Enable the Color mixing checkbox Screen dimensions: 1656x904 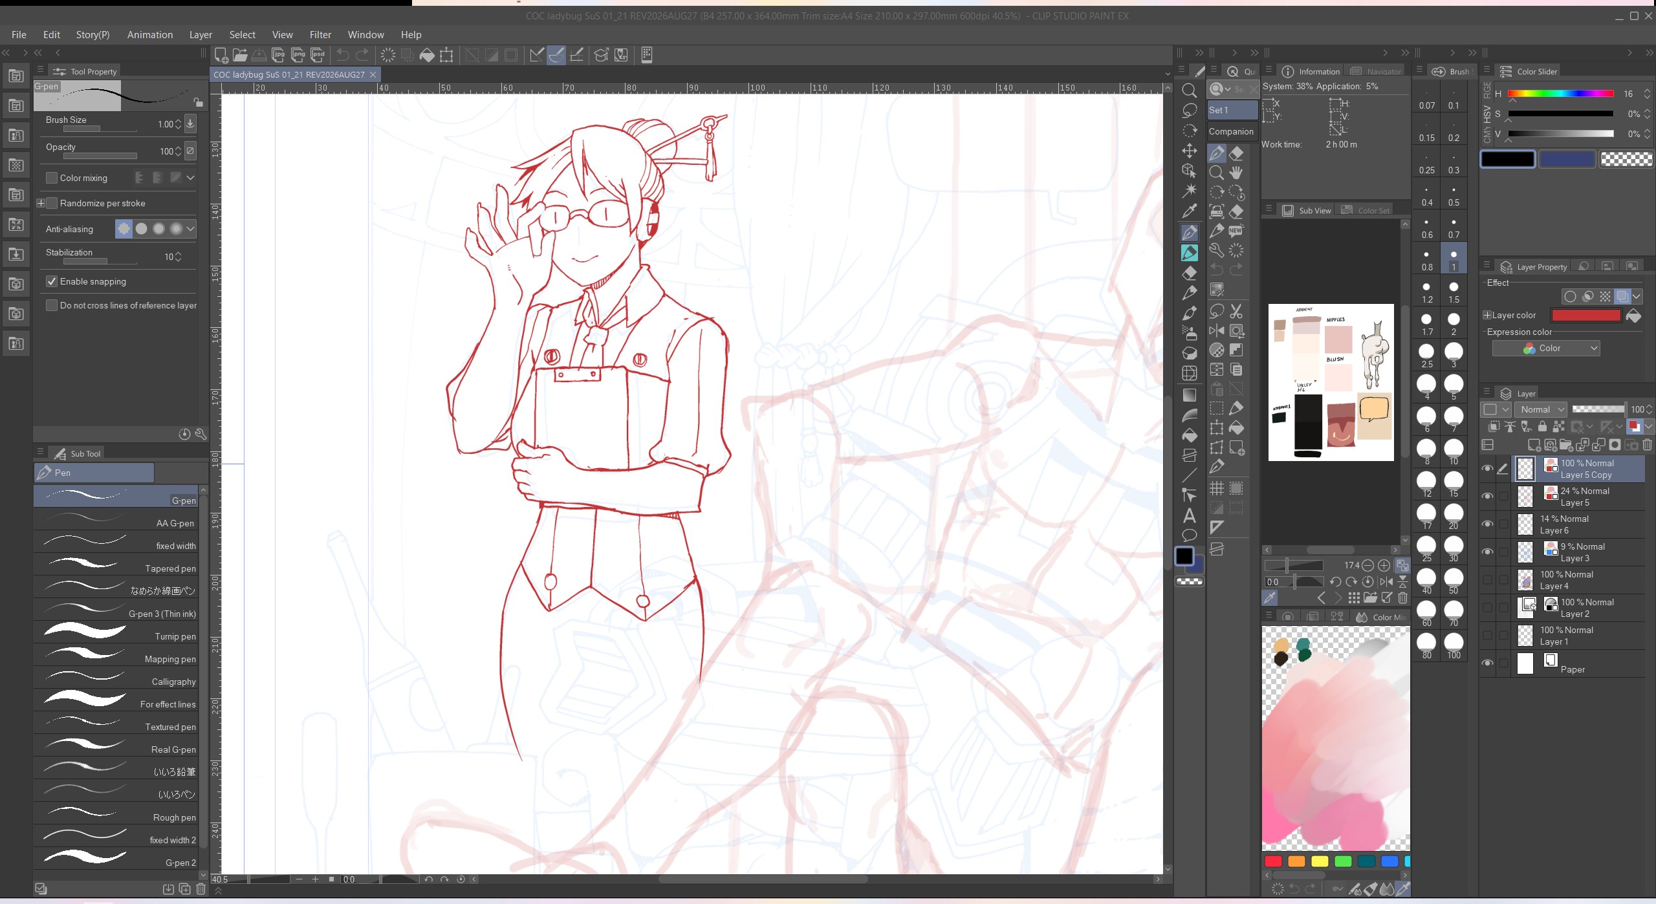[x=52, y=178]
